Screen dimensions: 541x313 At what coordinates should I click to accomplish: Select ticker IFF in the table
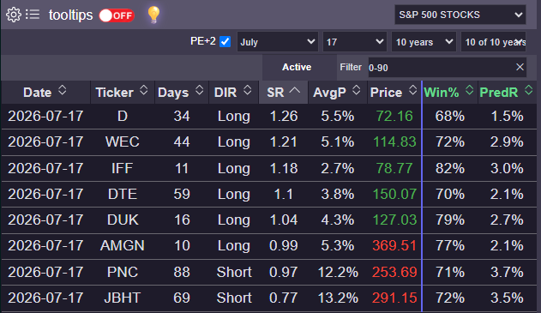point(123,168)
